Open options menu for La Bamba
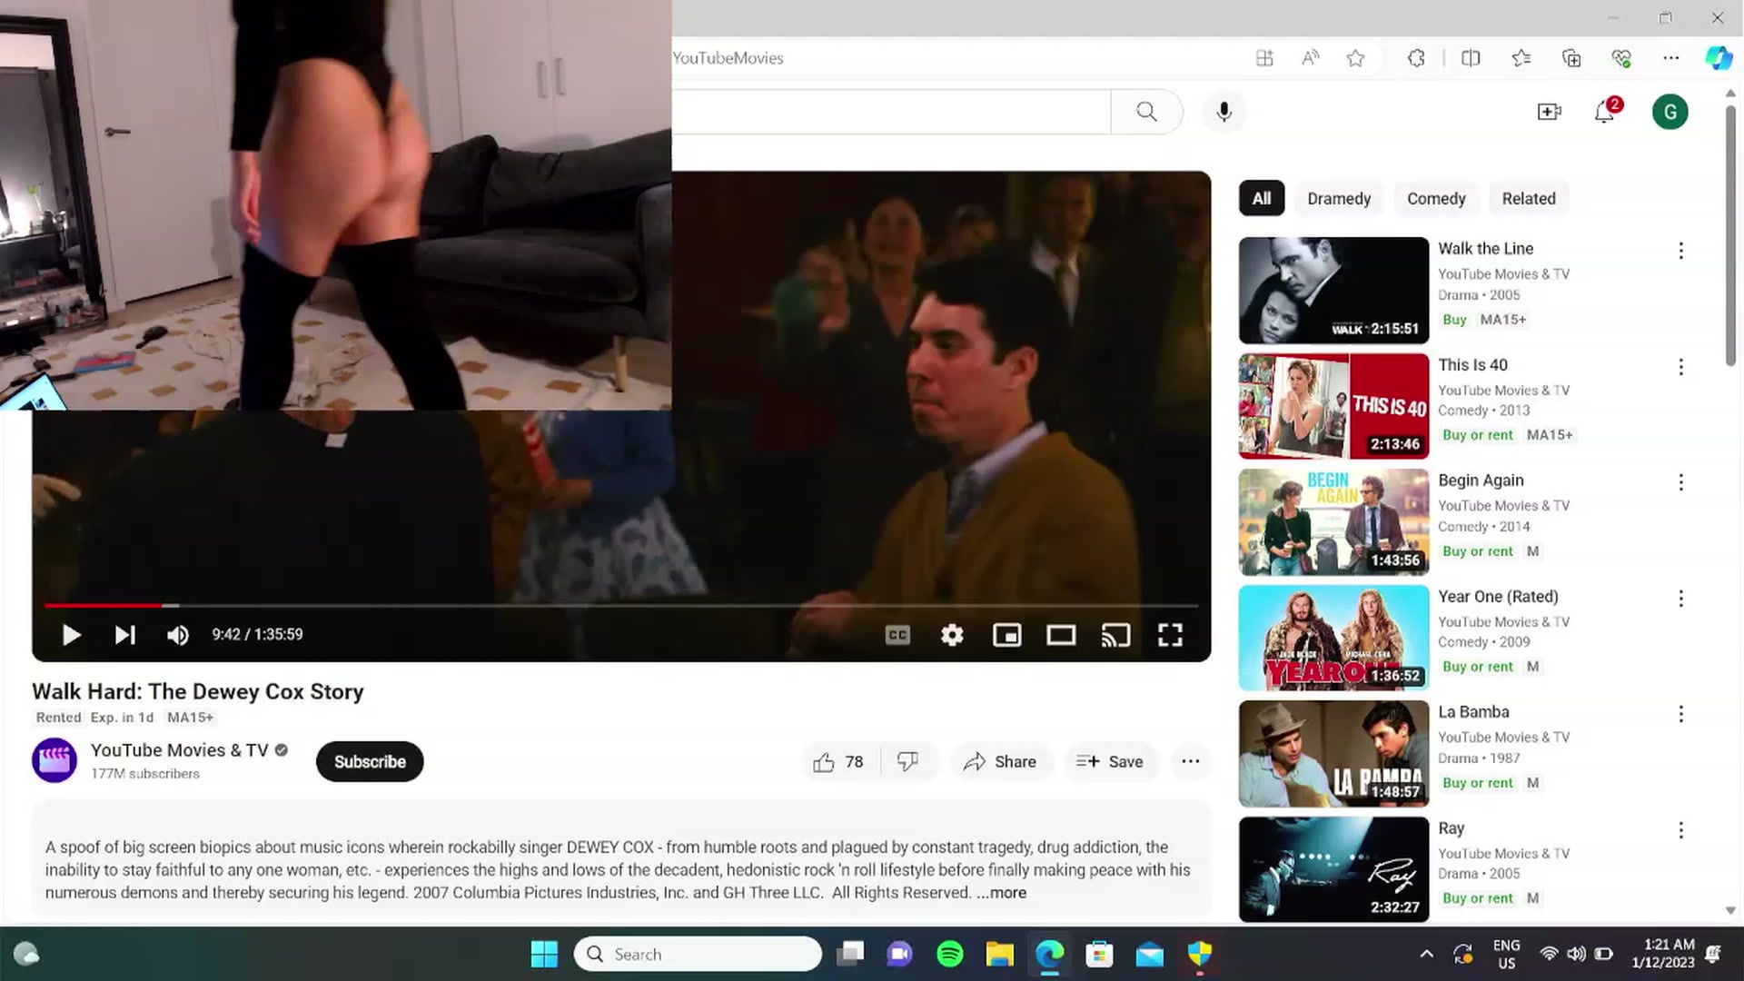 click(x=1680, y=714)
